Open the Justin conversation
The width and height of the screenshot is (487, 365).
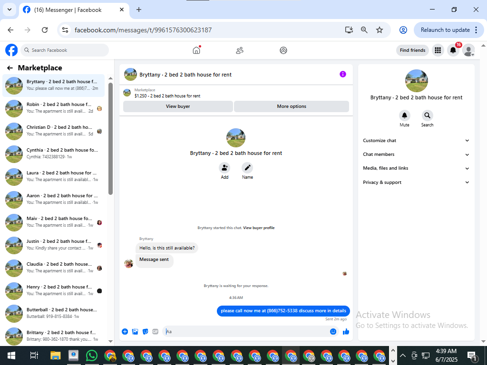53,245
